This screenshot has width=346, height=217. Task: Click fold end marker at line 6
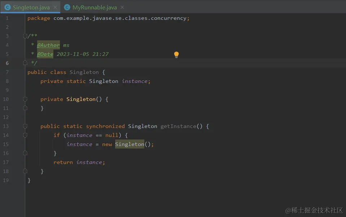pyautogui.click(x=25, y=63)
